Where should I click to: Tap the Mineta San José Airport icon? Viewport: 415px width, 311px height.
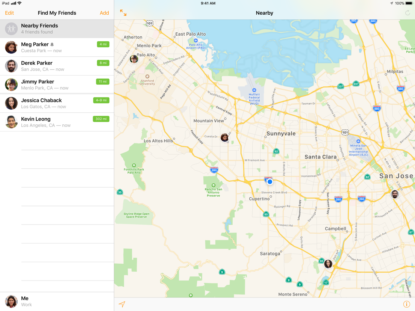coord(358,141)
